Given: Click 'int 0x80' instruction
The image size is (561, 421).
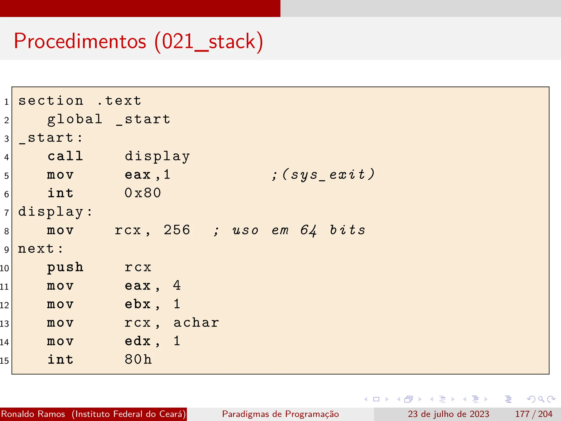Looking at the screenshot, I should click(104, 193).
